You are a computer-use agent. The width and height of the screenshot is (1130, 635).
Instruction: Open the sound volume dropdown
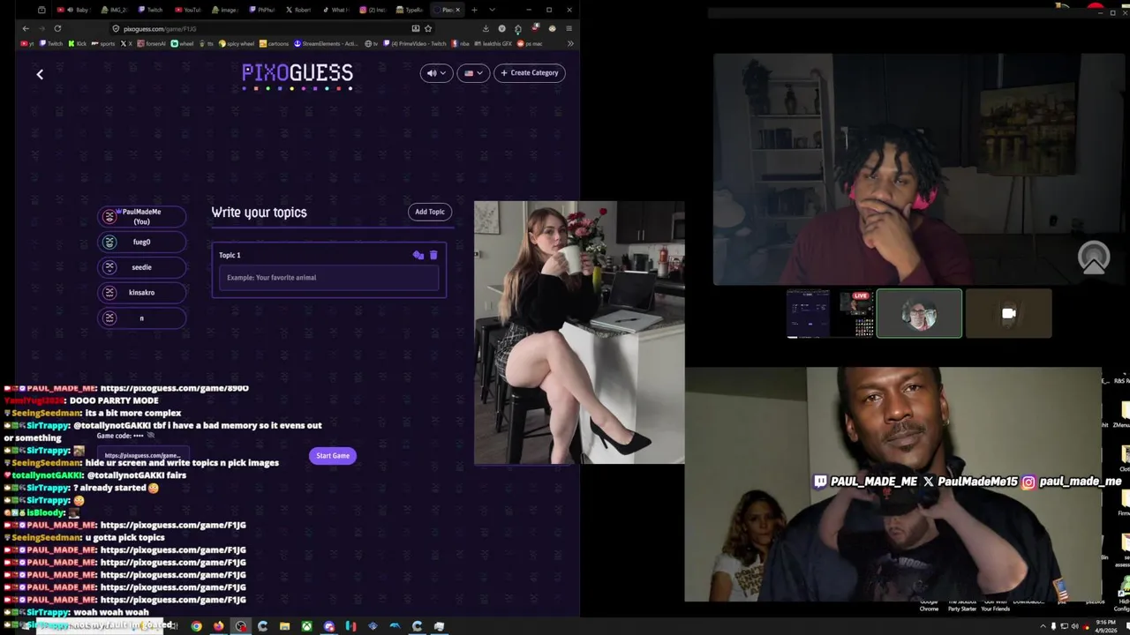click(436, 73)
